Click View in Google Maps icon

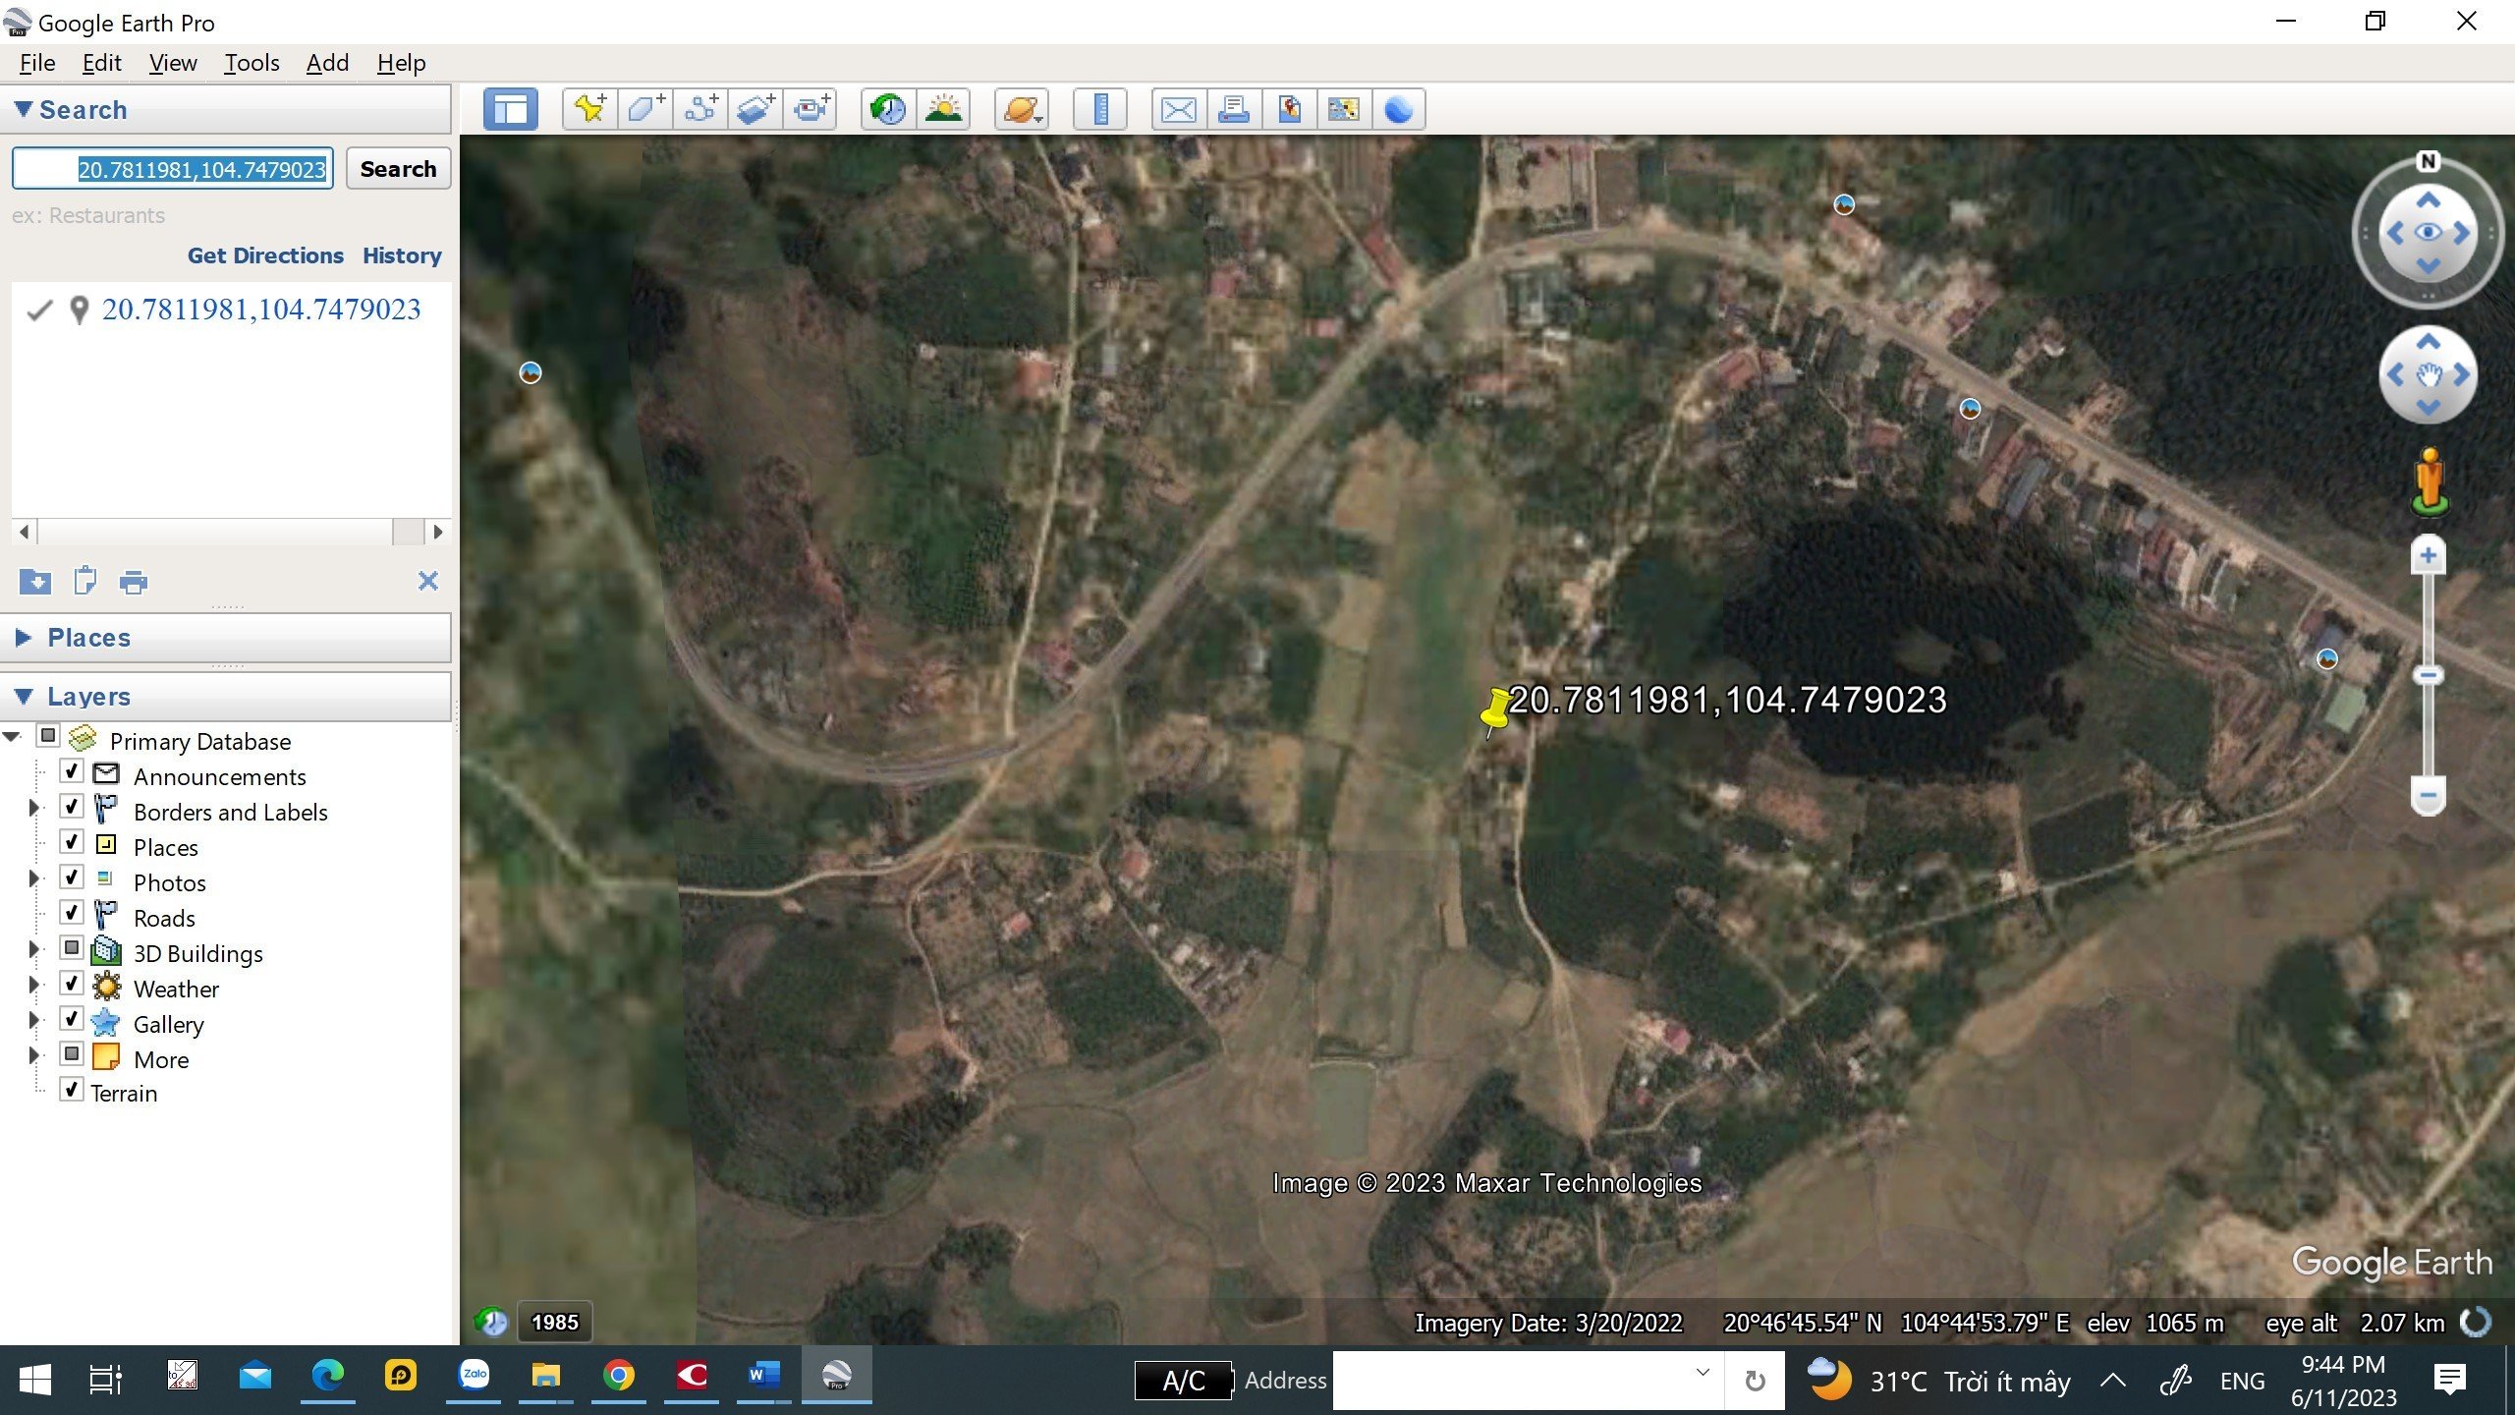click(x=1344, y=109)
